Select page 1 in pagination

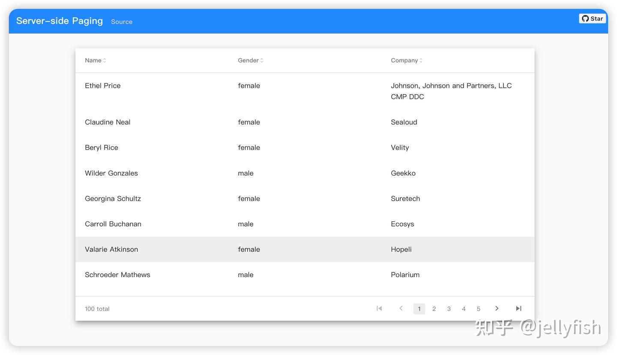(419, 309)
